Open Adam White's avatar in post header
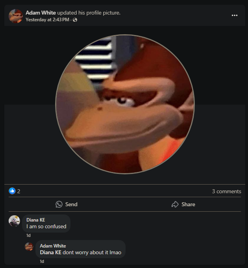Image resolution: width=248 pixels, height=268 pixels. point(16,16)
